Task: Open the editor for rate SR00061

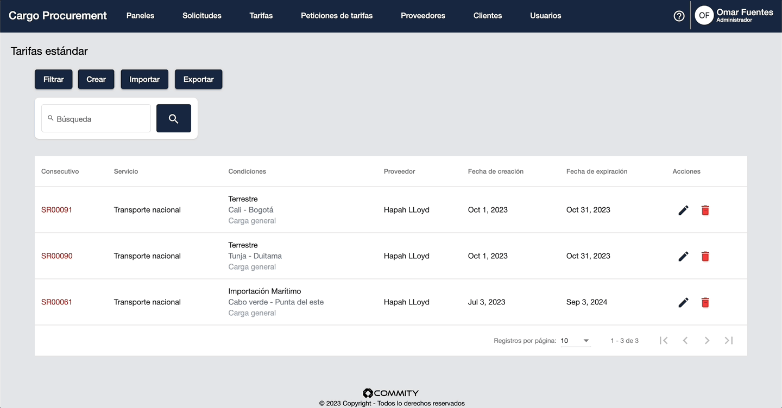Action: pyautogui.click(x=683, y=302)
